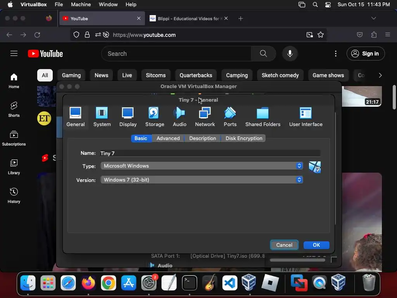The width and height of the screenshot is (397, 298).
Task: Select the Game shows category chip
Action: [x=328, y=75]
